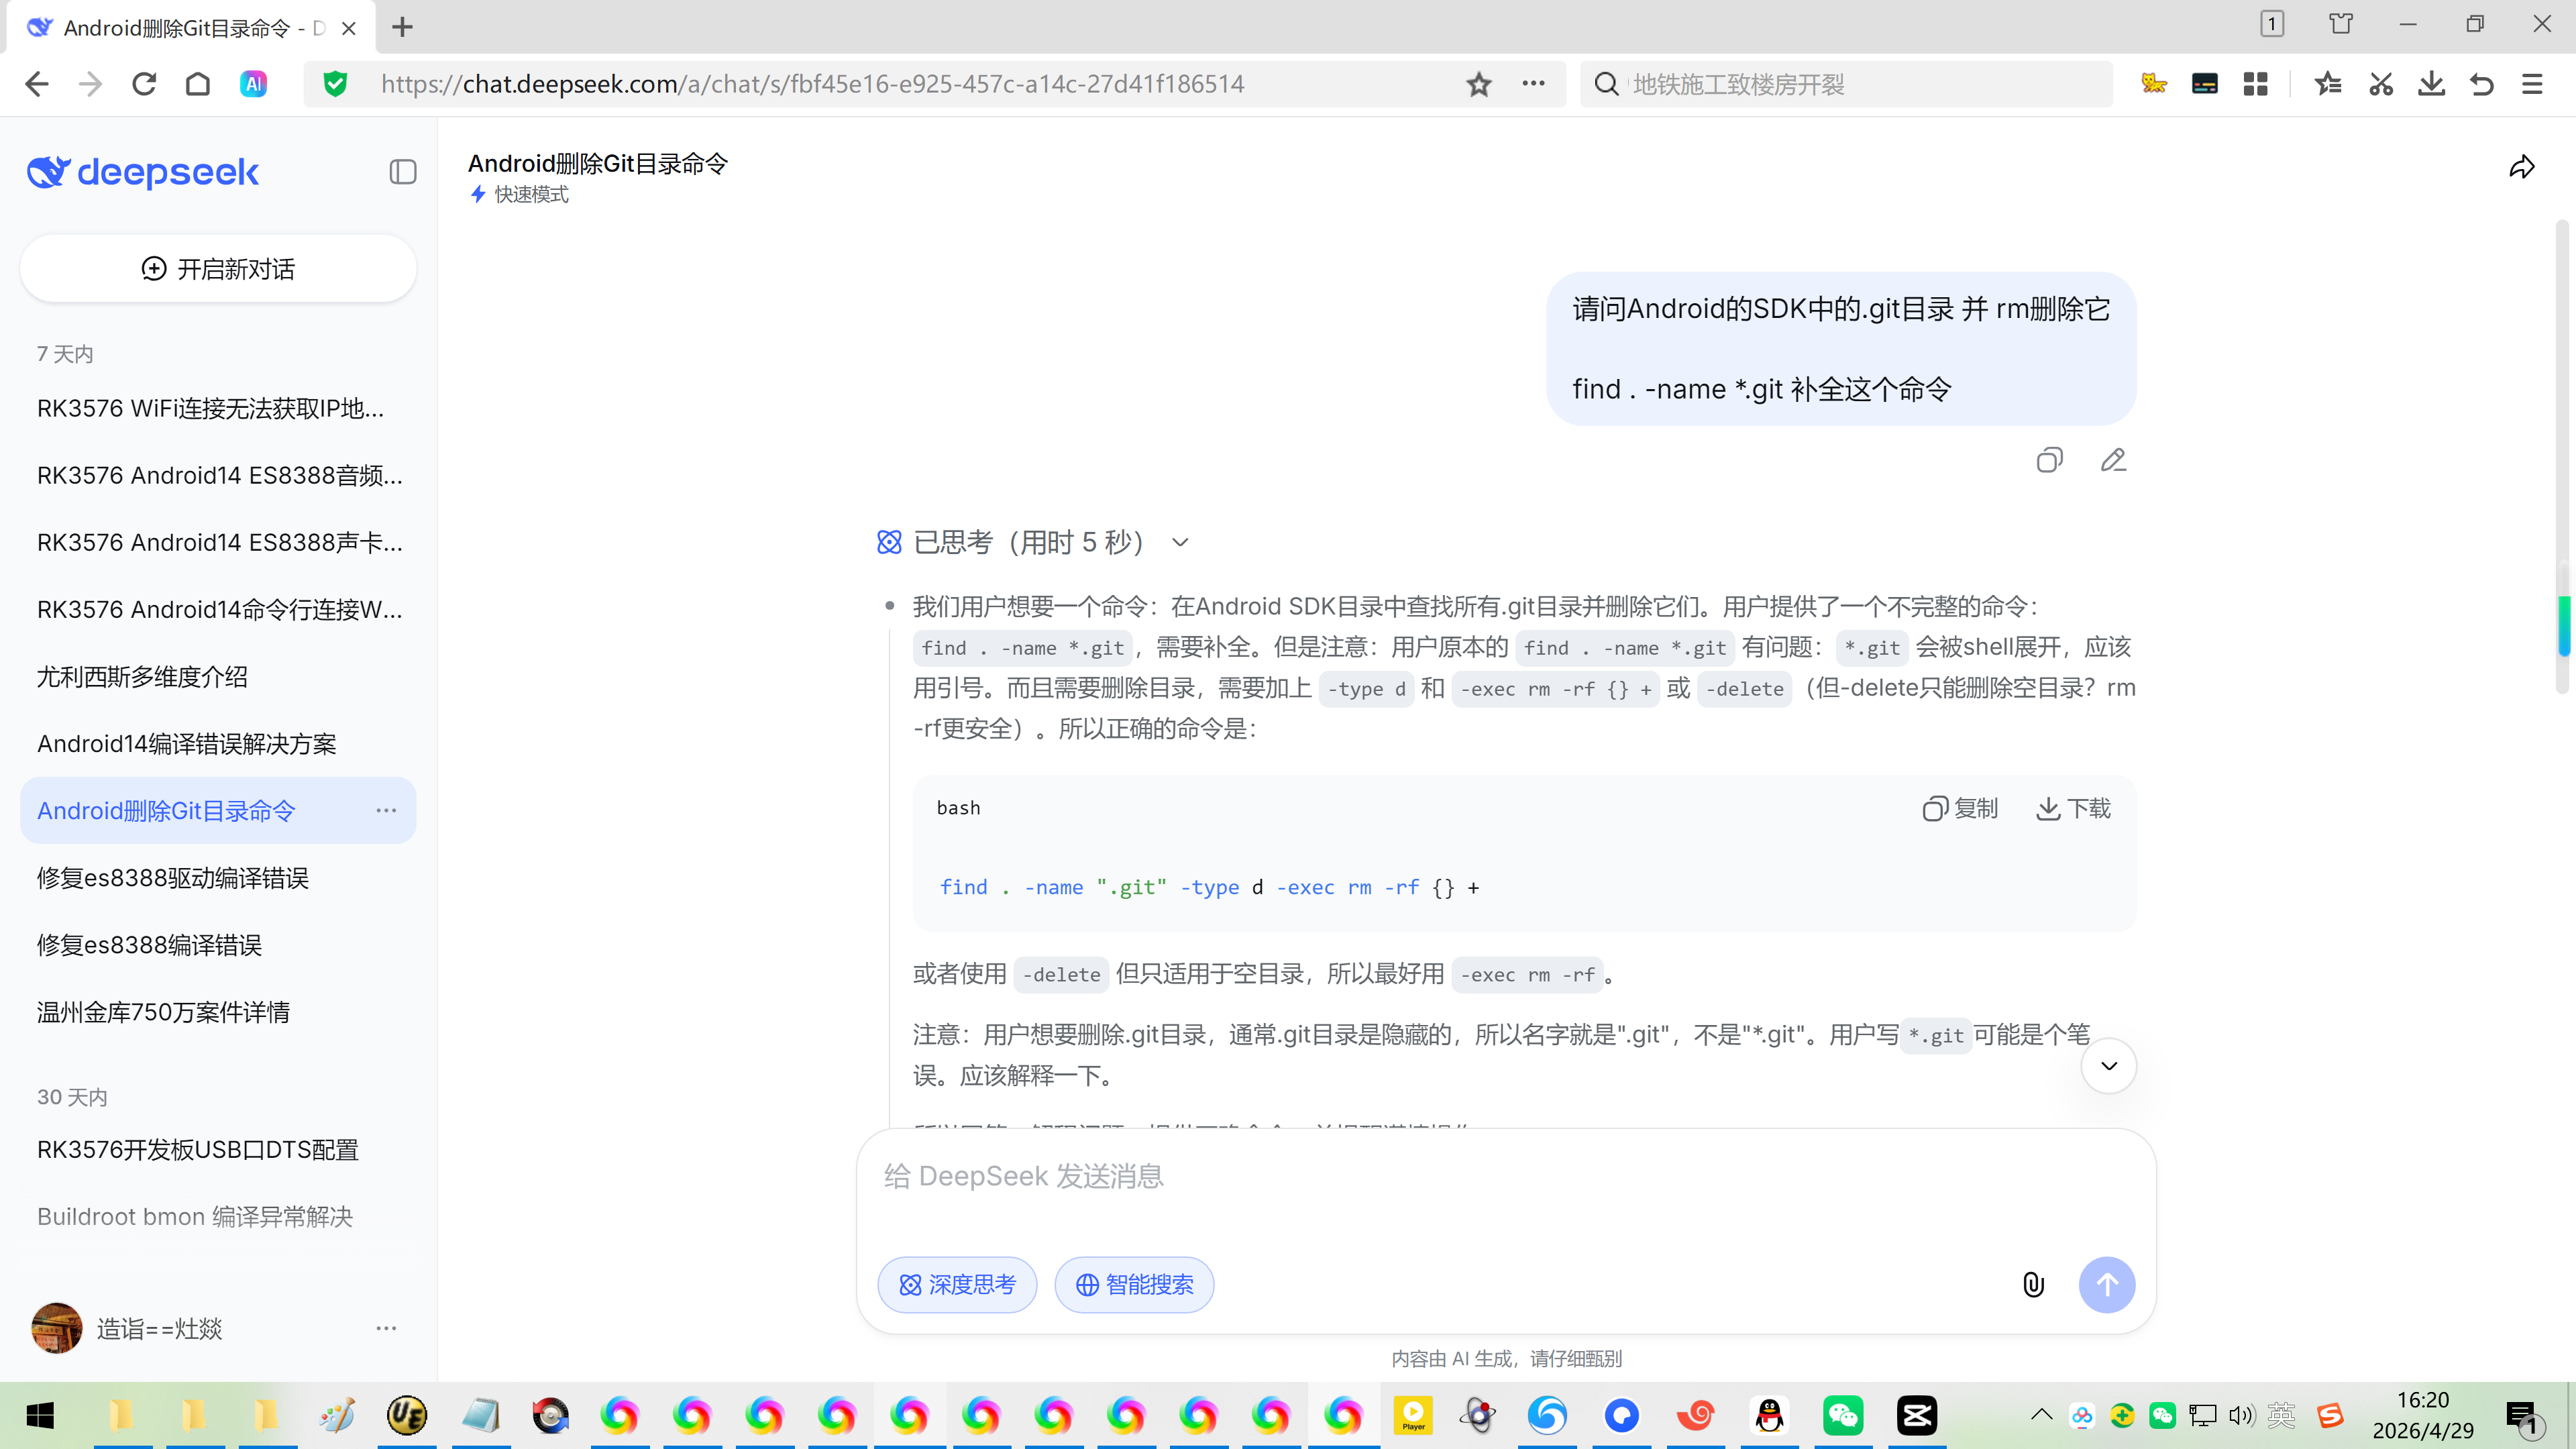Start a new chat with 开启新对话
Image resolution: width=2576 pixels, height=1449 pixels.
click(x=218, y=269)
